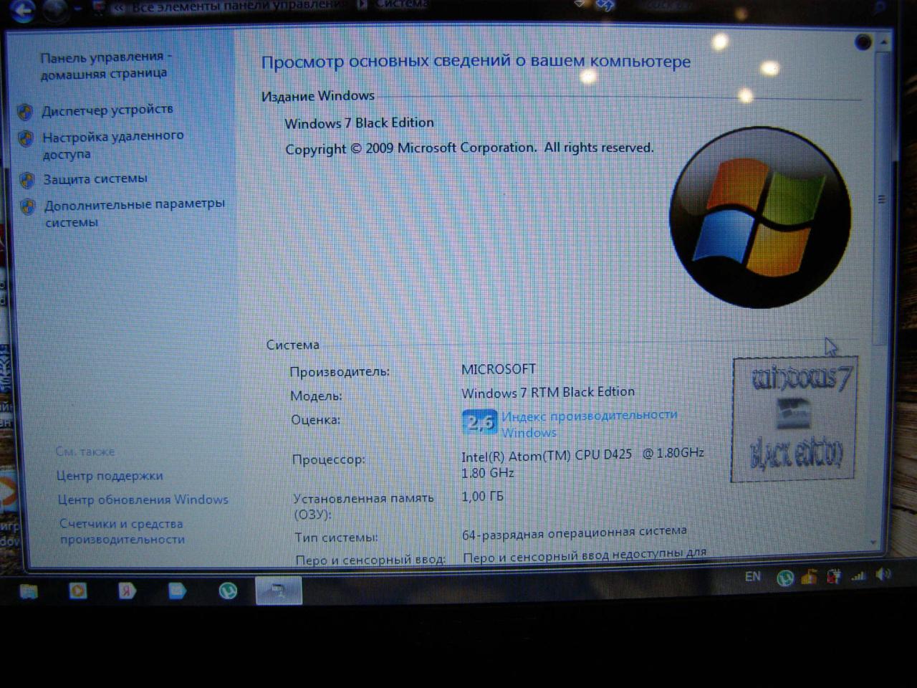Open Дополнительные параметры системы link
This screenshot has width=917, height=688.
pos(135,213)
